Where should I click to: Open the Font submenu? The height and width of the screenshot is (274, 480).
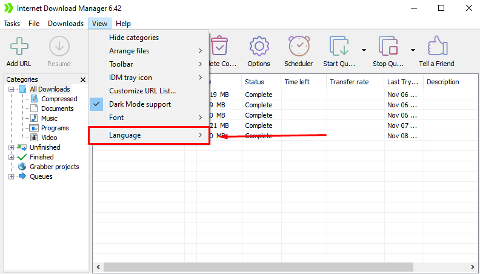(x=148, y=118)
